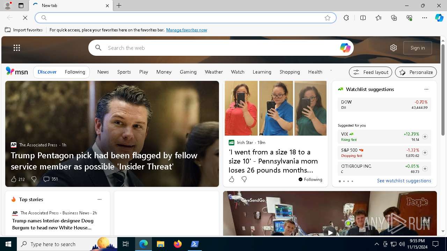
Task: Open See watchlist suggestions link
Action: click(404, 181)
